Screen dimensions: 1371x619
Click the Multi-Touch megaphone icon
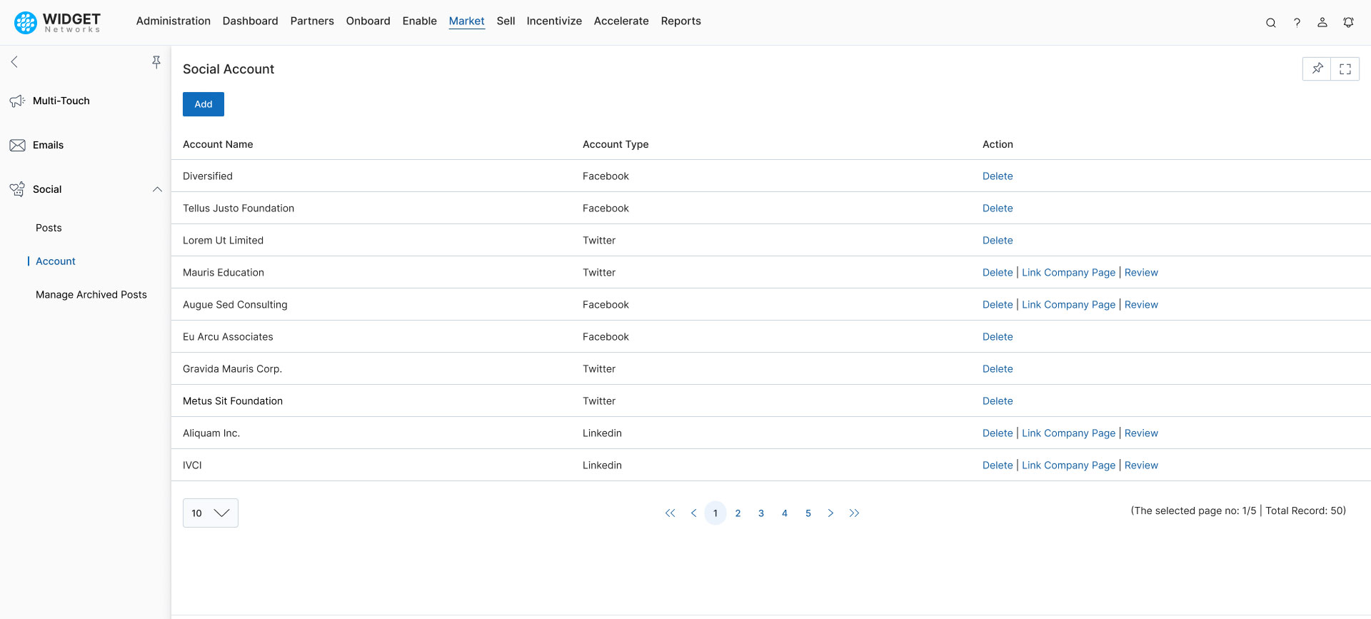coord(17,101)
